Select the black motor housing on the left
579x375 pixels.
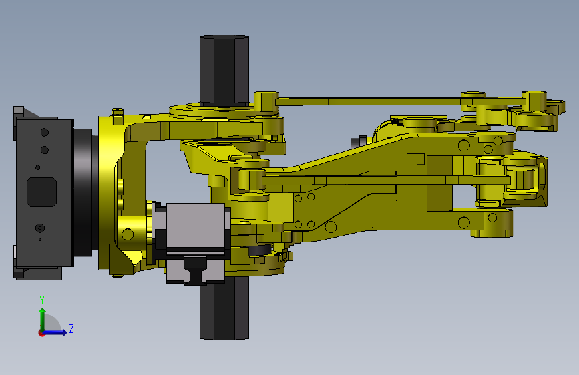[x=44, y=192]
